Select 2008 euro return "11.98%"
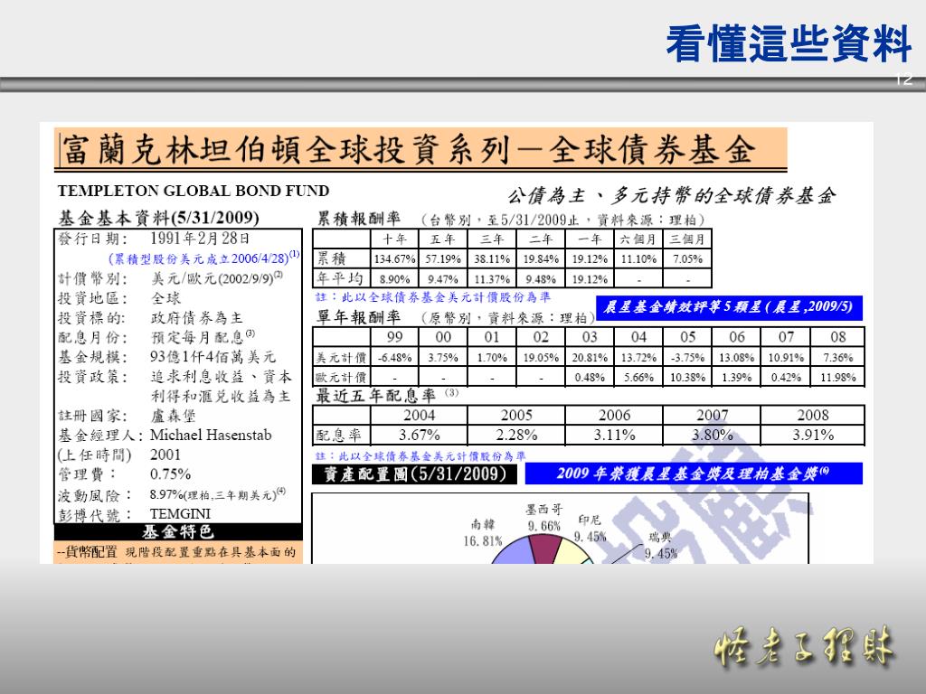Image resolution: width=926 pixels, height=694 pixels. [x=837, y=377]
